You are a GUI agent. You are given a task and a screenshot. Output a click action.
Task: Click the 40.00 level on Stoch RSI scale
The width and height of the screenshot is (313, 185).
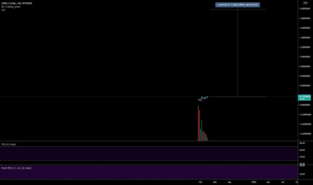pos(302,174)
